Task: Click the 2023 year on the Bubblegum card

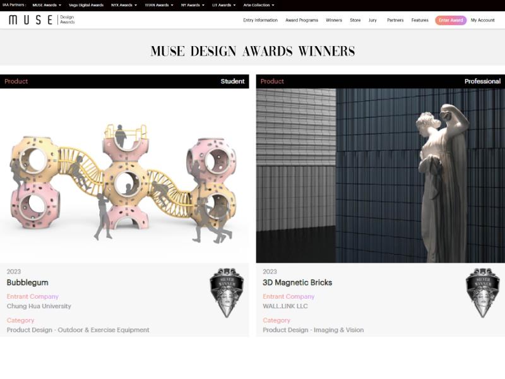Action: coord(14,272)
